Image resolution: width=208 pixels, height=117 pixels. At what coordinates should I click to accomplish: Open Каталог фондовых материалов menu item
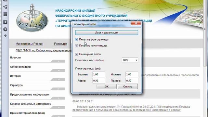31,104
